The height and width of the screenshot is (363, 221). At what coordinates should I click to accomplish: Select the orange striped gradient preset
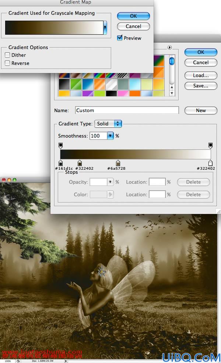[x=100, y=84]
